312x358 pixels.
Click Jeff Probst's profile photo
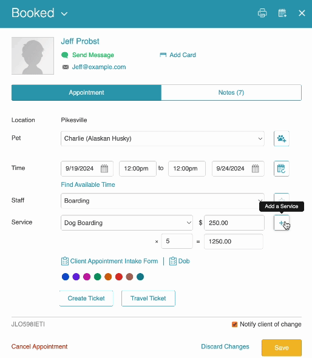[x=33, y=56]
